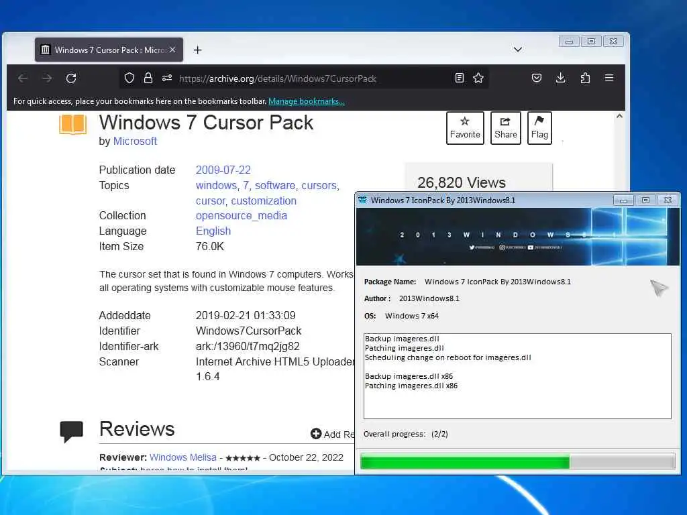The width and height of the screenshot is (687, 515).
Task: Open the opensource_media collection link
Action: click(x=242, y=216)
